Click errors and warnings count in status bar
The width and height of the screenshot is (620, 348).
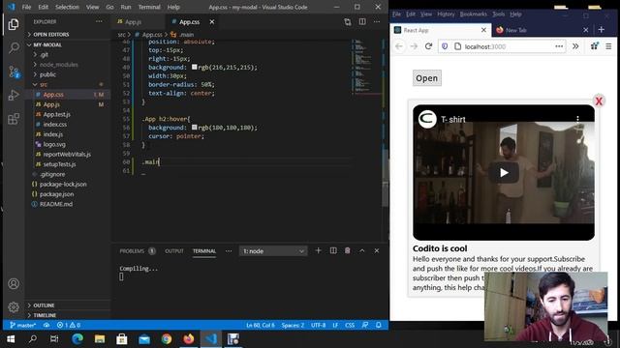pyautogui.click(x=69, y=325)
